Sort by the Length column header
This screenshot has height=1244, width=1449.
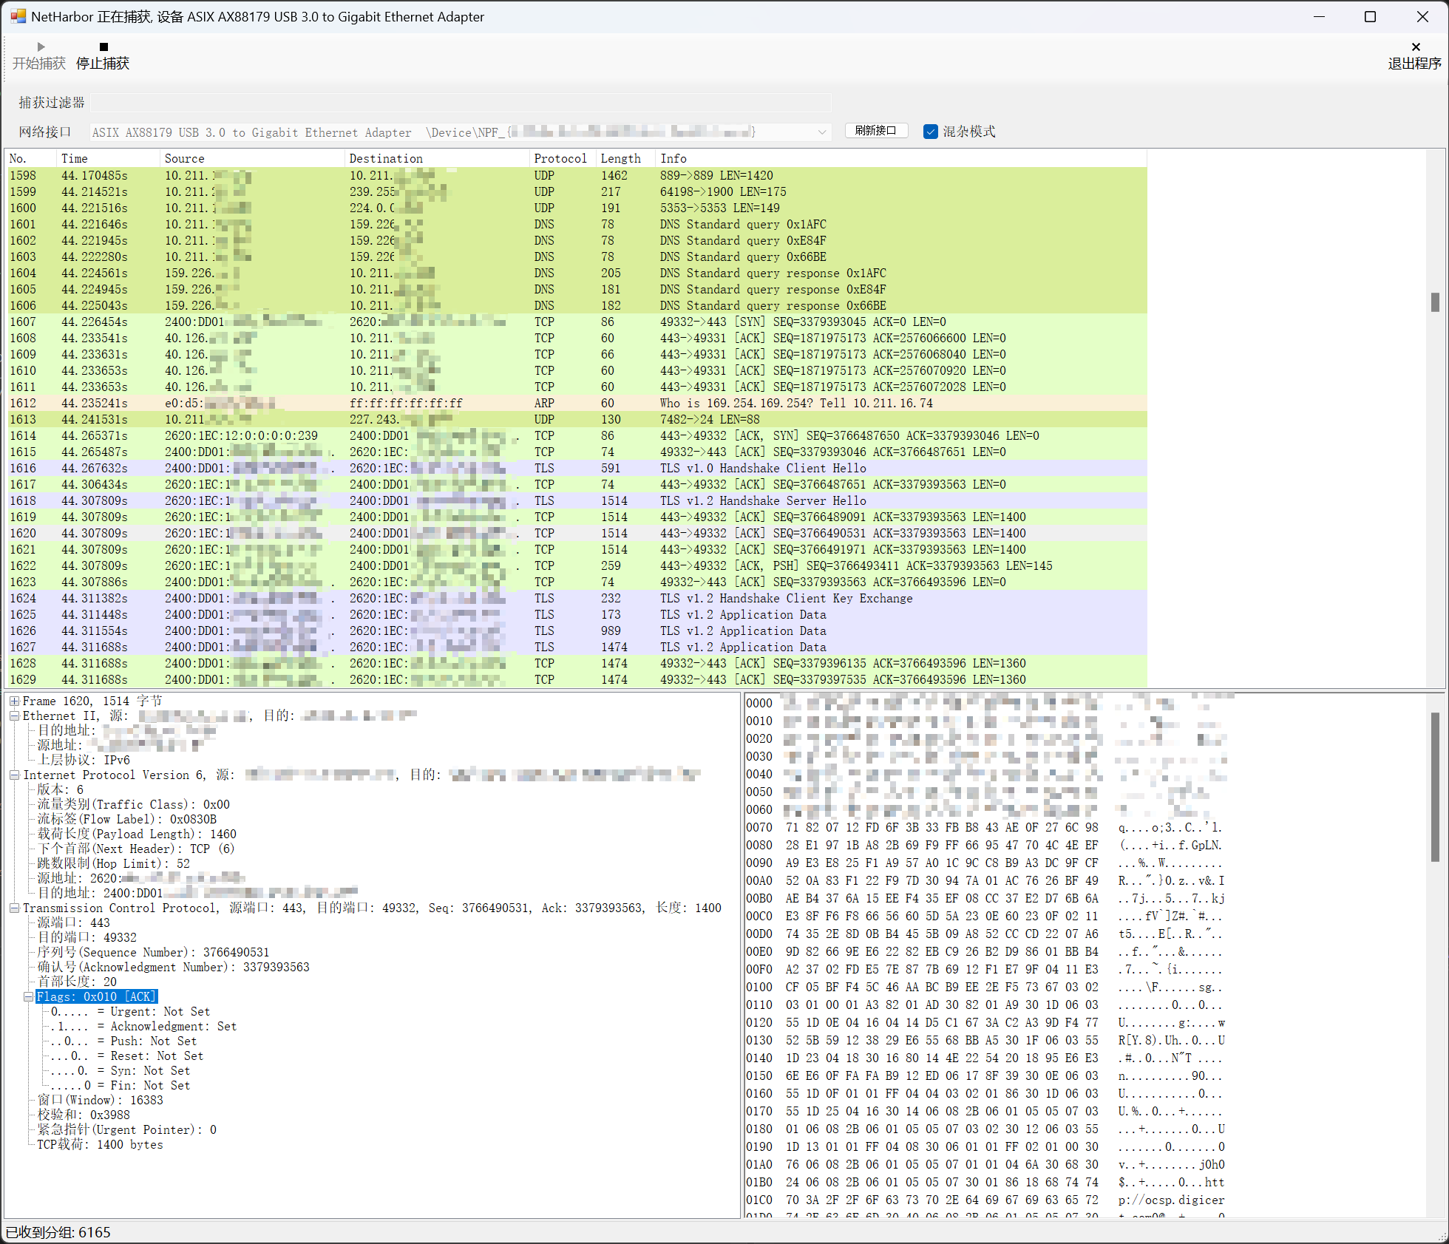coord(625,158)
